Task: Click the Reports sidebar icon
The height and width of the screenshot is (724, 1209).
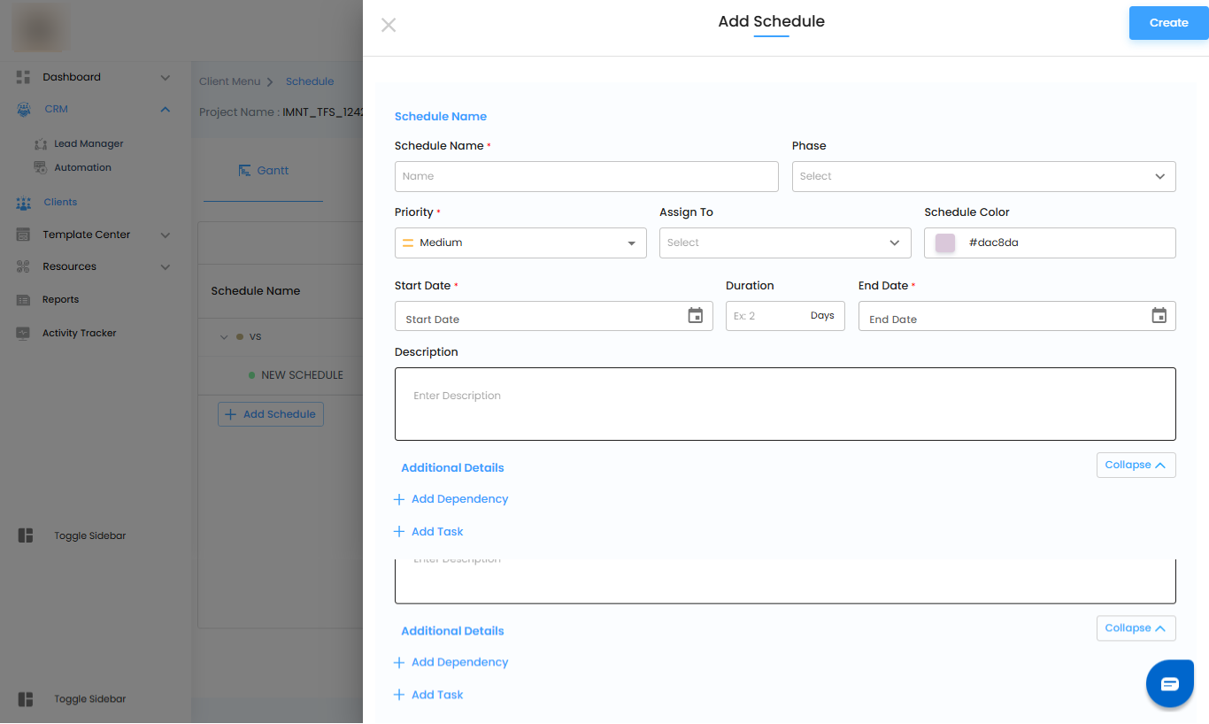Action: (24, 300)
